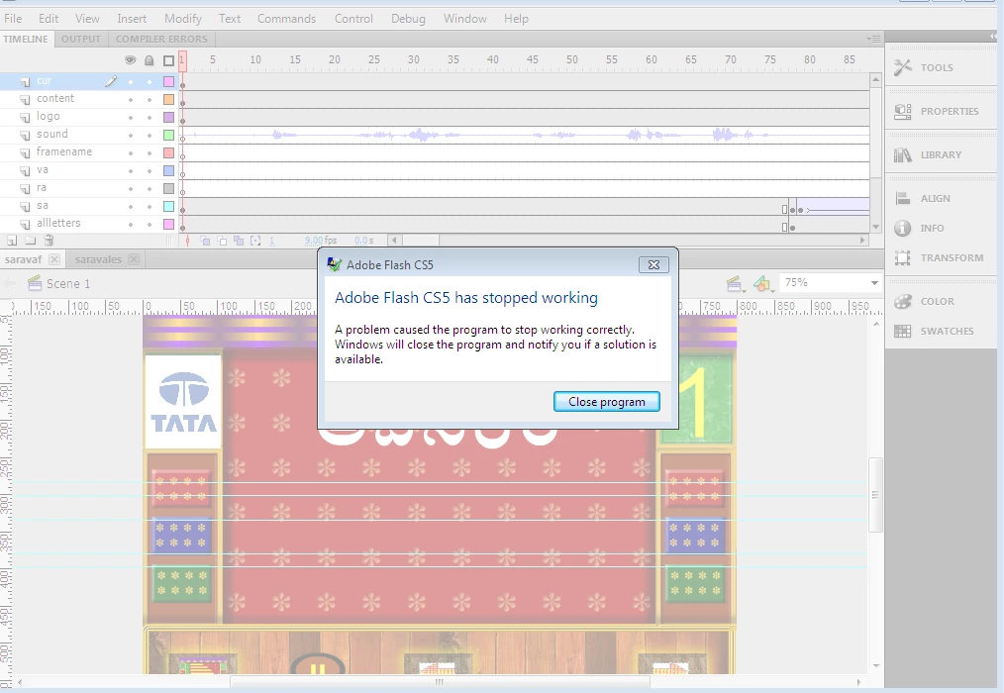This screenshot has width=1004, height=693.
Task: Click the keyframe on sa layer near frame 78
Action: tap(792, 210)
